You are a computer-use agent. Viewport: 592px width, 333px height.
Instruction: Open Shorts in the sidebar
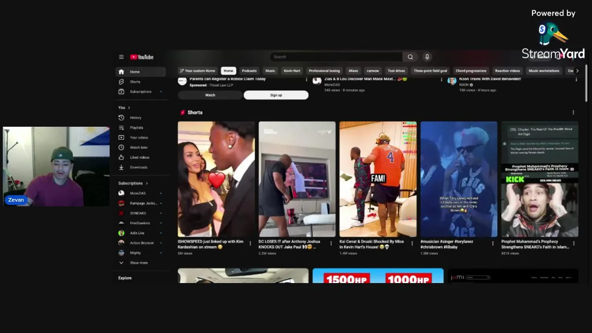point(141,82)
